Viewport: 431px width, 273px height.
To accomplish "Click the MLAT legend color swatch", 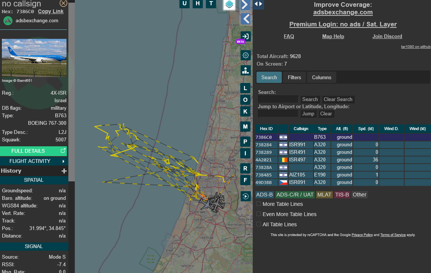I will [x=324, y=195].
